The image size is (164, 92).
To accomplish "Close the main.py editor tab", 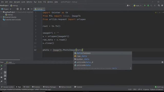I will (44, 9).
